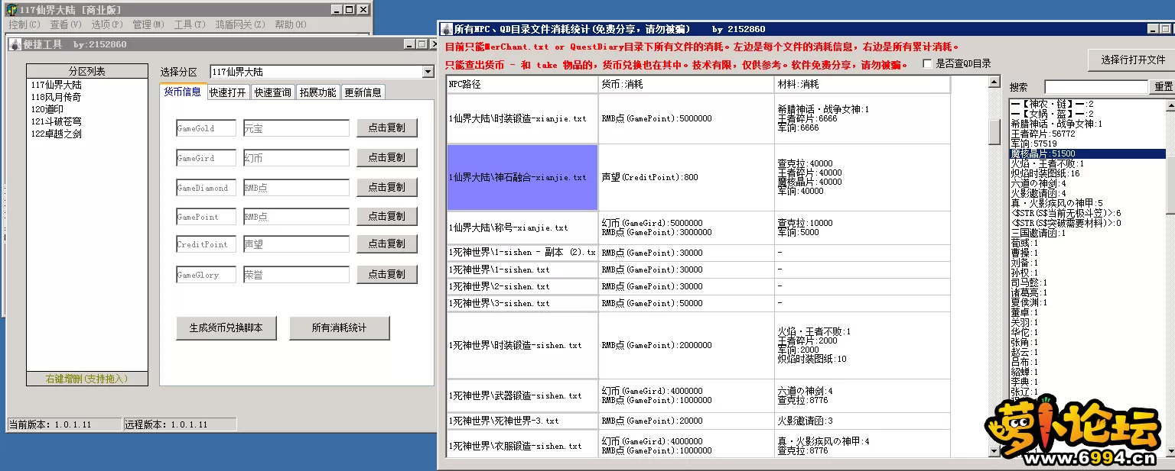1175x471 pixels.
Task: Click the 便捷工具 window title icon
Action: 15,44
